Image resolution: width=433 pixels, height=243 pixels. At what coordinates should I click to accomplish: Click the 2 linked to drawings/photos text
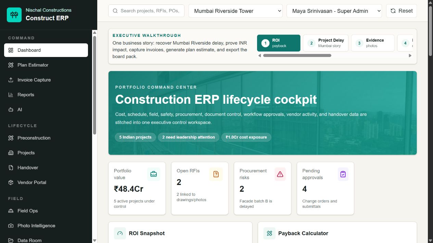click(x=191, y=197)
